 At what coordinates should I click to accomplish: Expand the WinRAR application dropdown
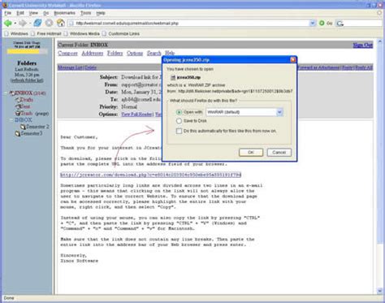(279, 112)
